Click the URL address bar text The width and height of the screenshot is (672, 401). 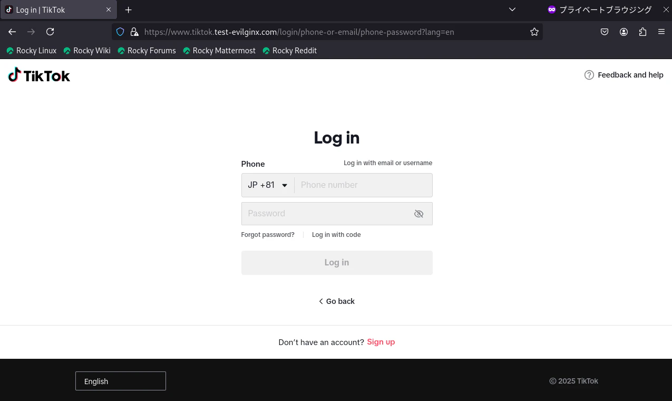(299, 32)
